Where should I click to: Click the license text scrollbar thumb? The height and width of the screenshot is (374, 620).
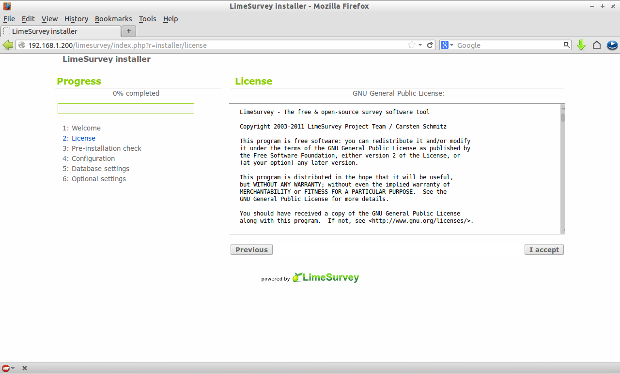tap(563, 117)
